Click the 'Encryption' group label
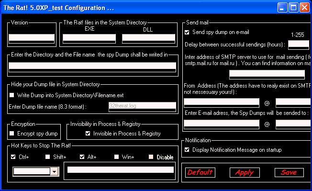The height and width of the screenshot is (191, 312). point(23,124)
